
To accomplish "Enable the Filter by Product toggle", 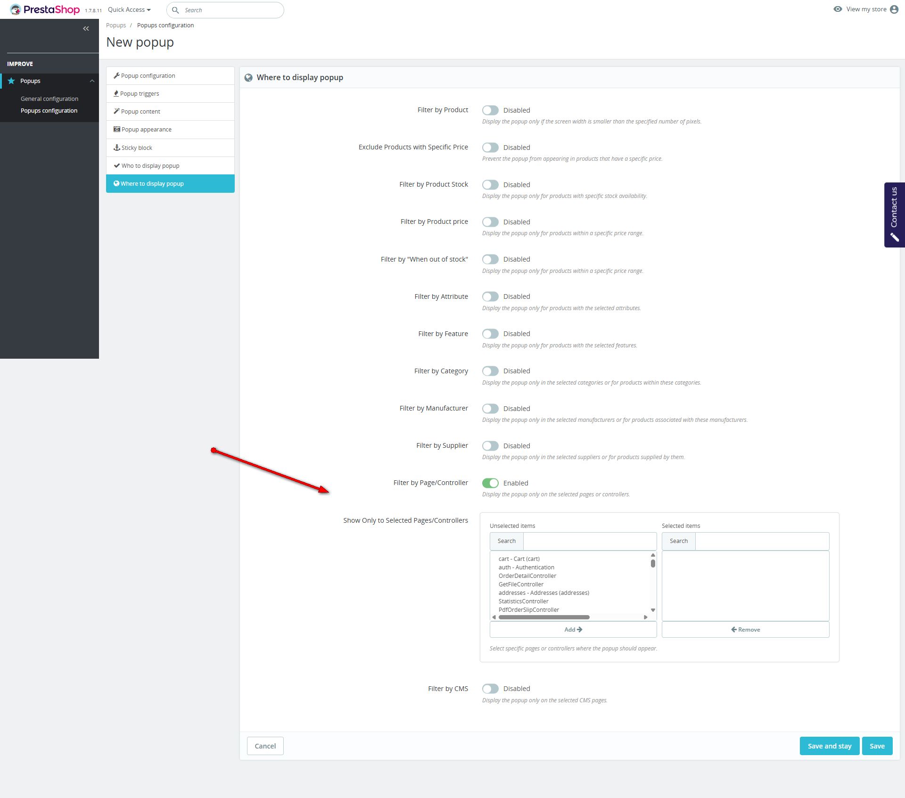I will pyautogui.click(x=490, y=110).
